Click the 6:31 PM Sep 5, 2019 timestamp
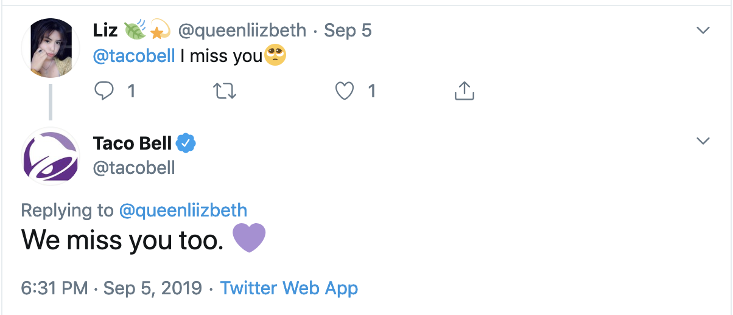 coord(111,288)
